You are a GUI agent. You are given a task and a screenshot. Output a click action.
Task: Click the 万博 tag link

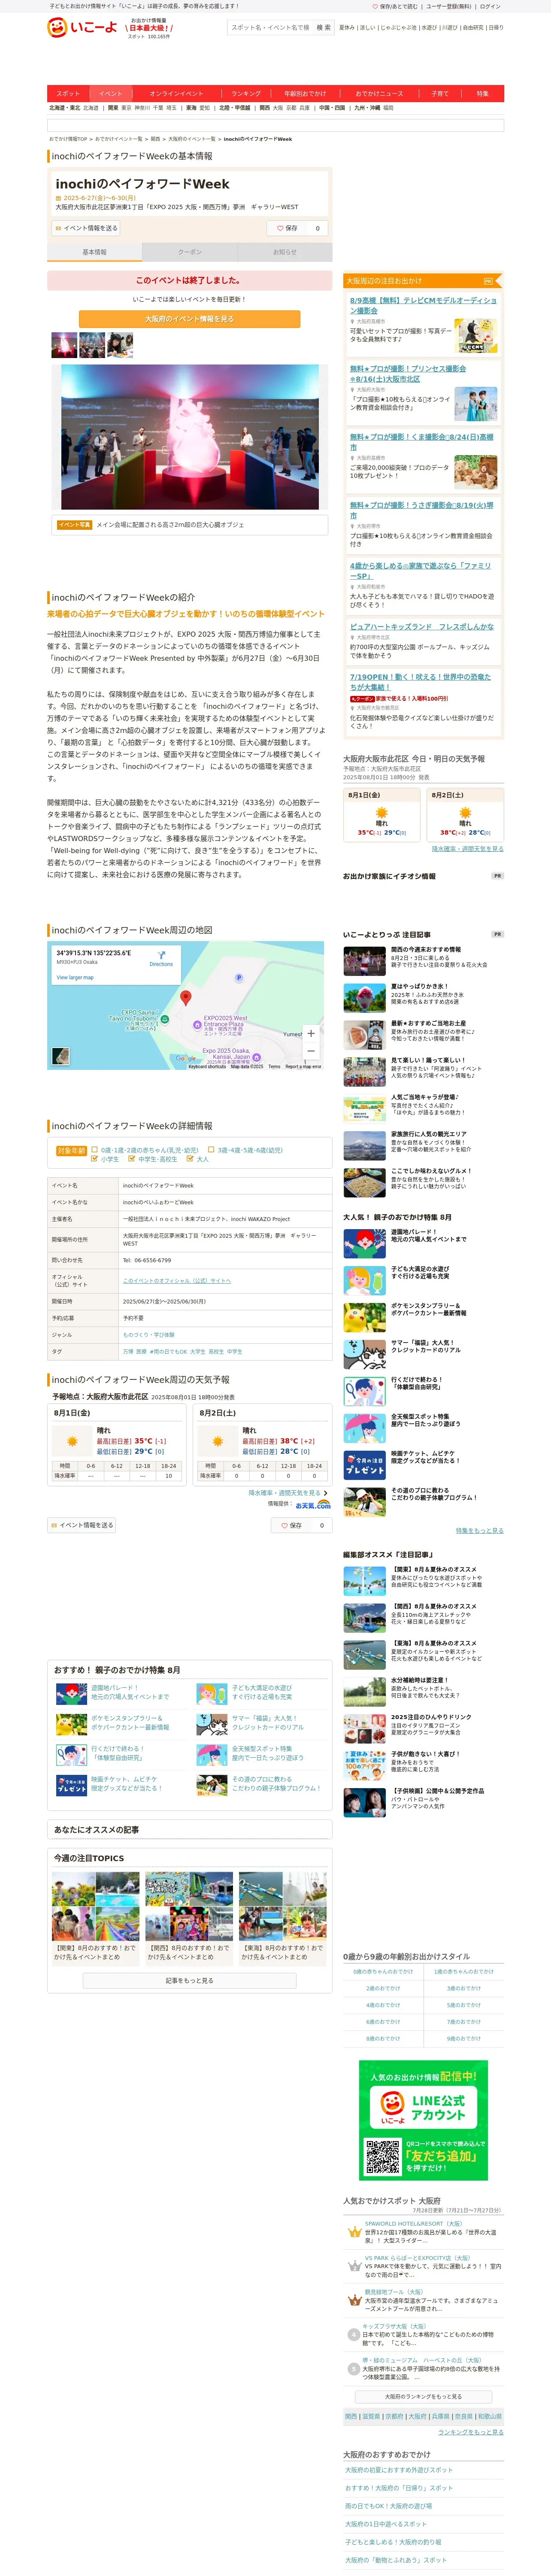(127, 1352)
